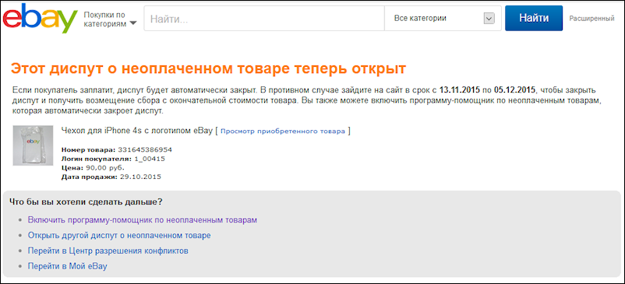The width and height of the screenshot is (625, 284).
Task: Click the blue Найти search button
Action: click(x=534, y=19)
